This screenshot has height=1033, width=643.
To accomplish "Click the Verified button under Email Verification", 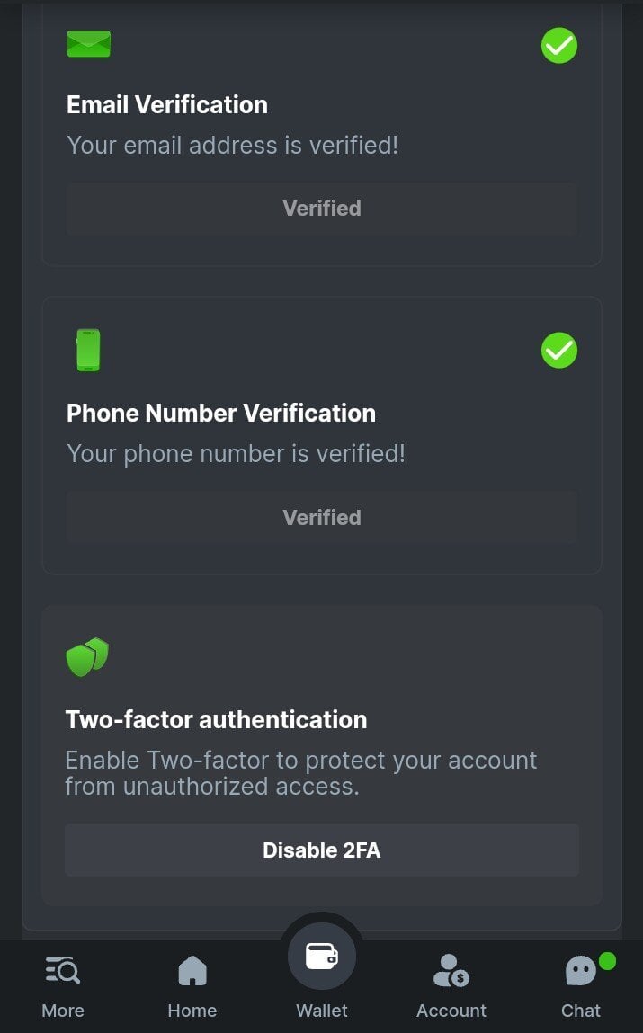I will pyautogui.click(x=322, y=209).
